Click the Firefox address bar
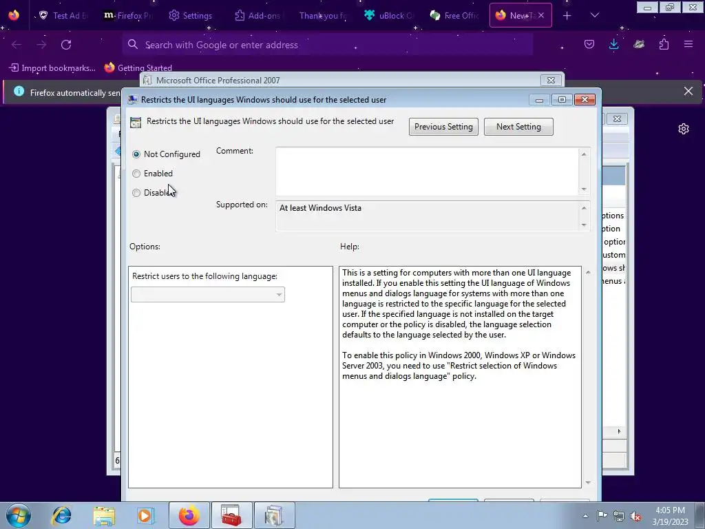Screen dimensions: 705x529 click(x=327, y=45)
